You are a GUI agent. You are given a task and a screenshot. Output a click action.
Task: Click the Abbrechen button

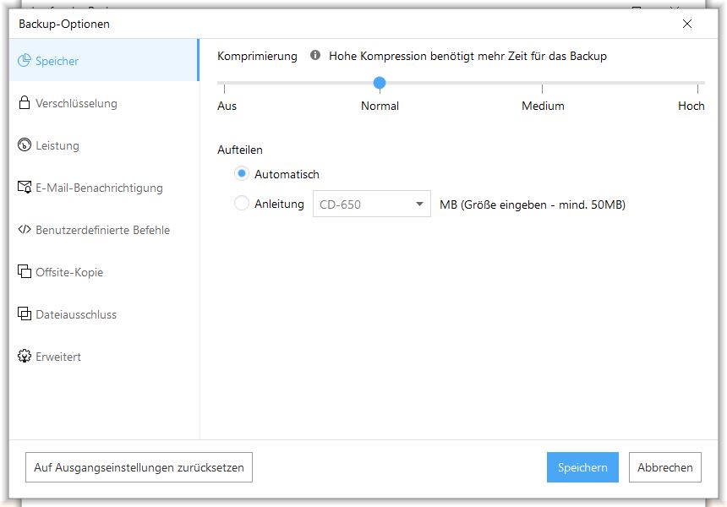tap(665, 467)
